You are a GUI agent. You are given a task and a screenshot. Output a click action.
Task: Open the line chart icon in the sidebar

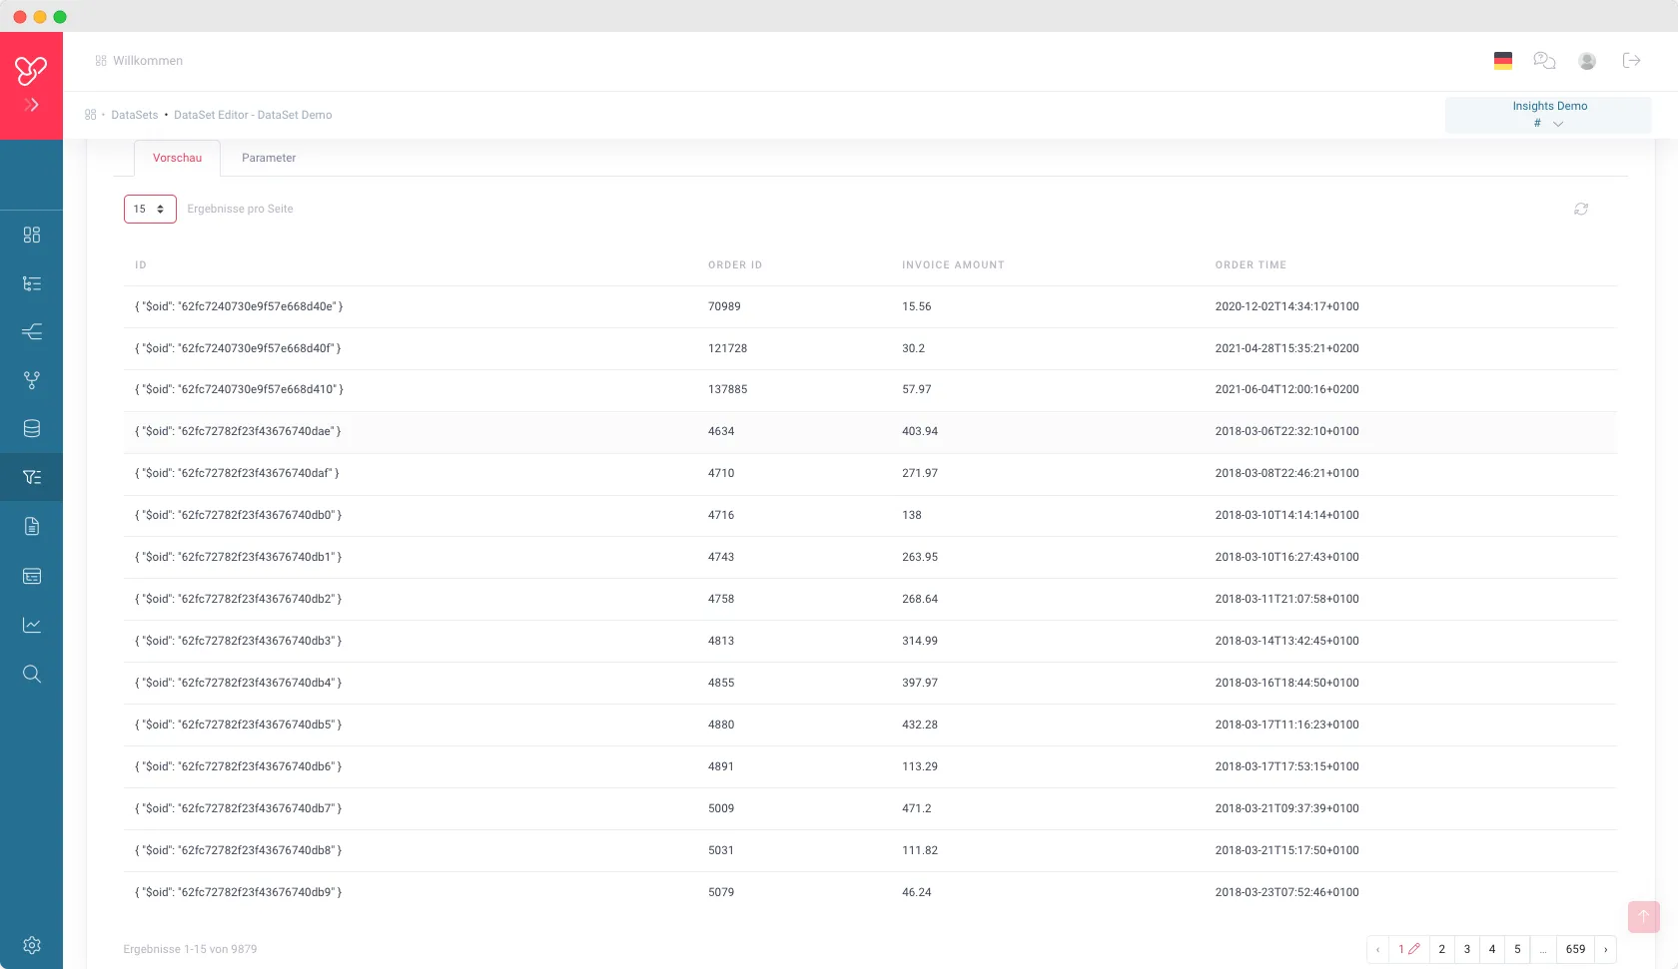[32, 625]
